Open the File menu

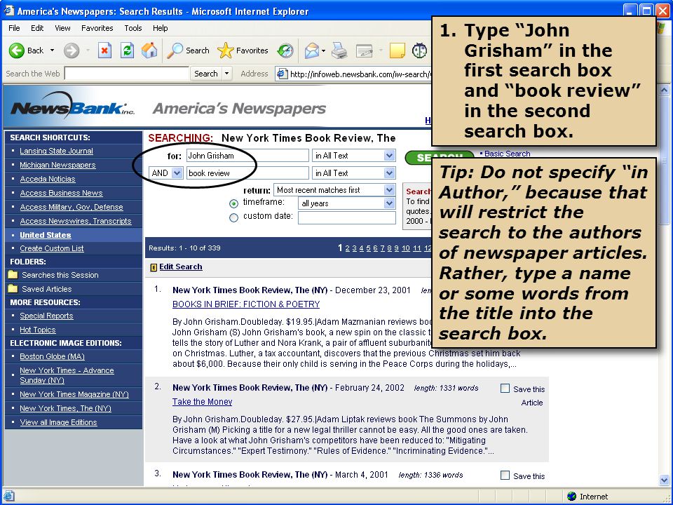[14, 28]
